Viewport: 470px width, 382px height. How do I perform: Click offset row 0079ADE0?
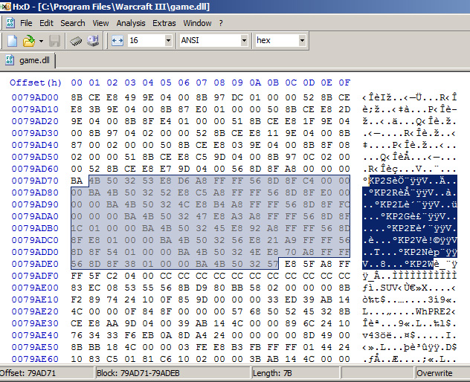[x=35, y=264]
